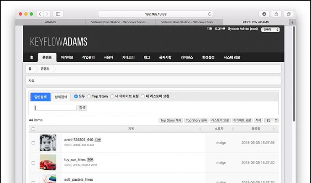Click the page vertical scrollbar
The width and height of the screenshot is (311, 183).
pos(294,74)
